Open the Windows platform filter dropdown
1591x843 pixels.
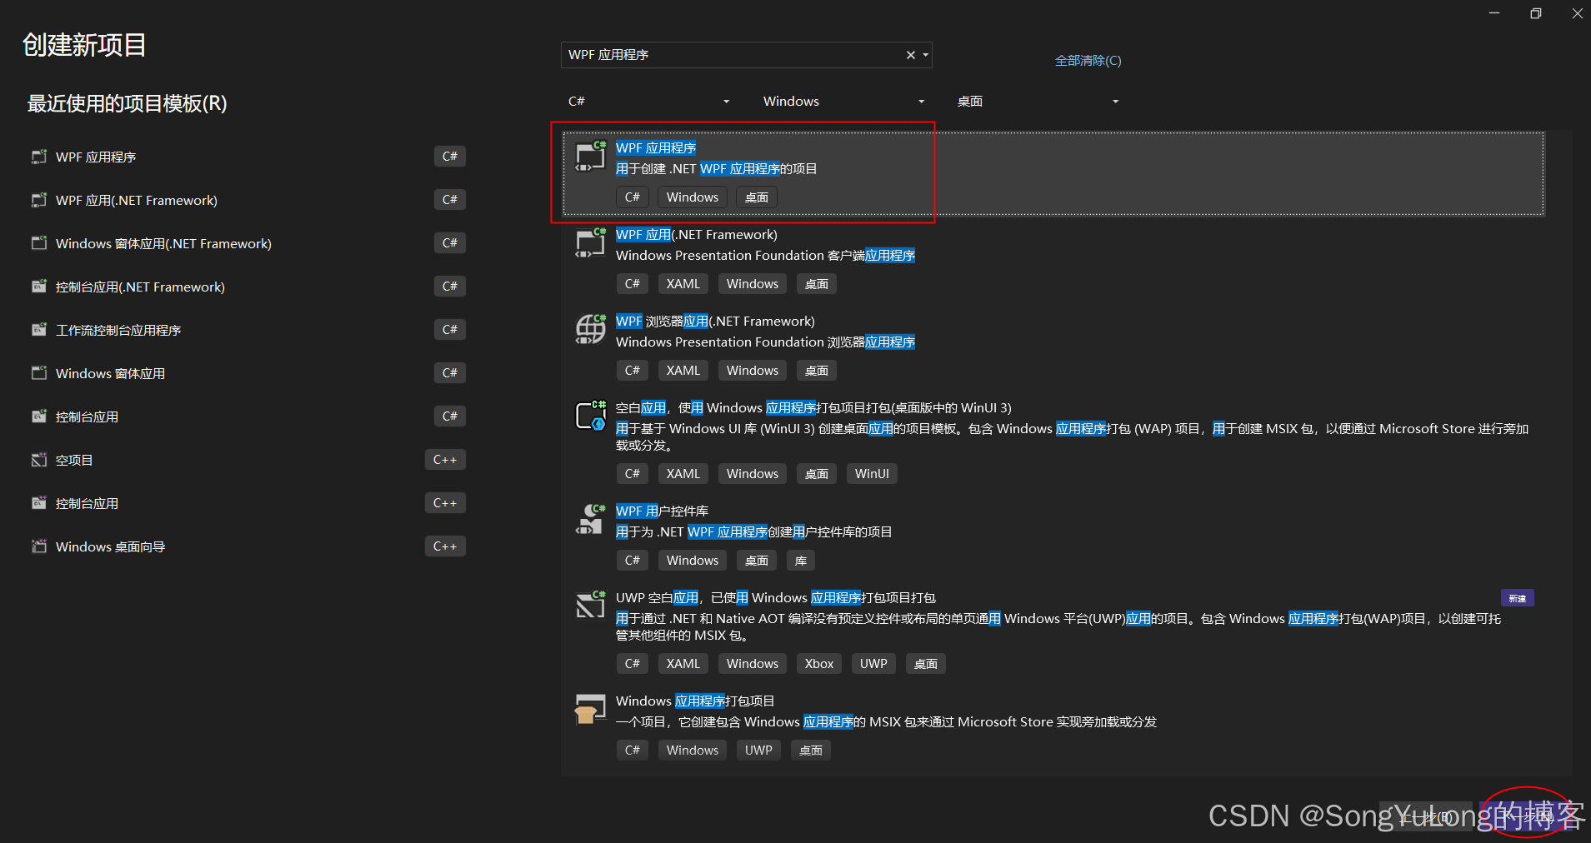[x=843, y=102]
